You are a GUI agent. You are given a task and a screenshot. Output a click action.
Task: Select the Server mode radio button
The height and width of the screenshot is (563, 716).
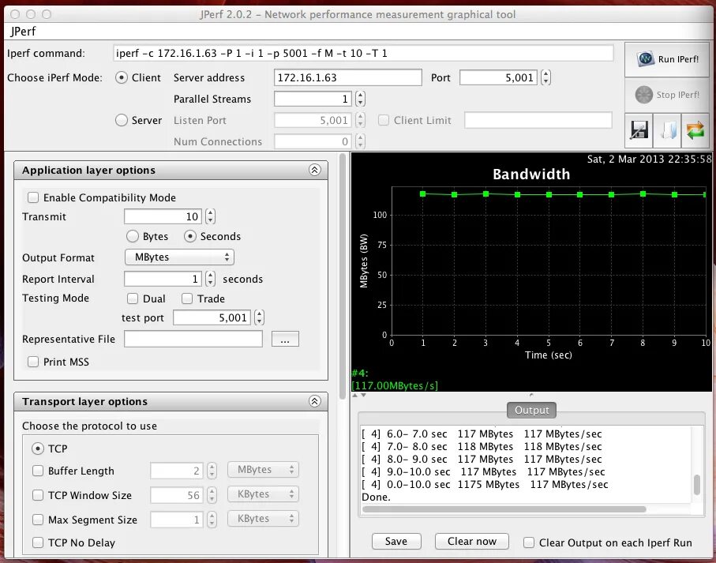tap(121, 120)
